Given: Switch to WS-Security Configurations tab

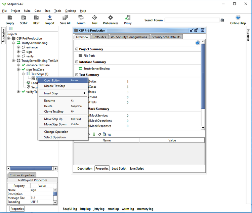Looking at the screenshot, I should point(129,37).
